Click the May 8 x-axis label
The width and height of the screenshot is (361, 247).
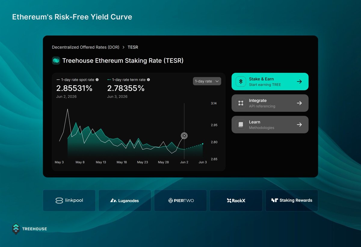click(x=80, y=162)
